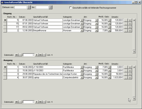Click Ausgang record number field
Screen dimensions: 142x109
click(29, 102)
